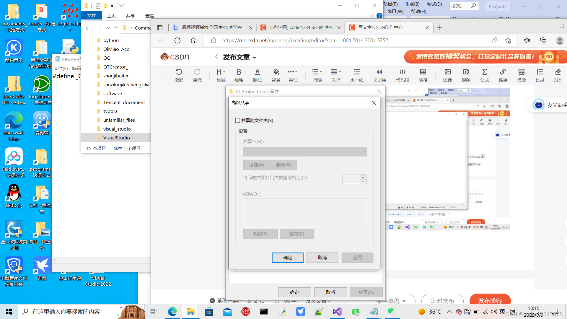Open the 共享 ribbon tab in Explorer
Screen dimensions: 567x319
130,16
